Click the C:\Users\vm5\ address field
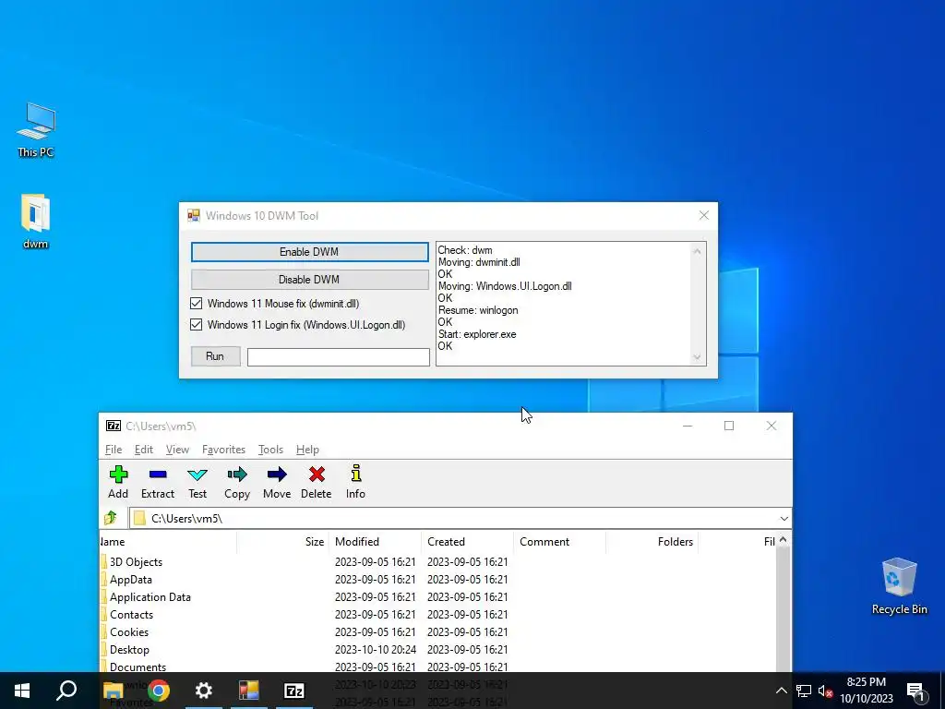 (454, 519)
